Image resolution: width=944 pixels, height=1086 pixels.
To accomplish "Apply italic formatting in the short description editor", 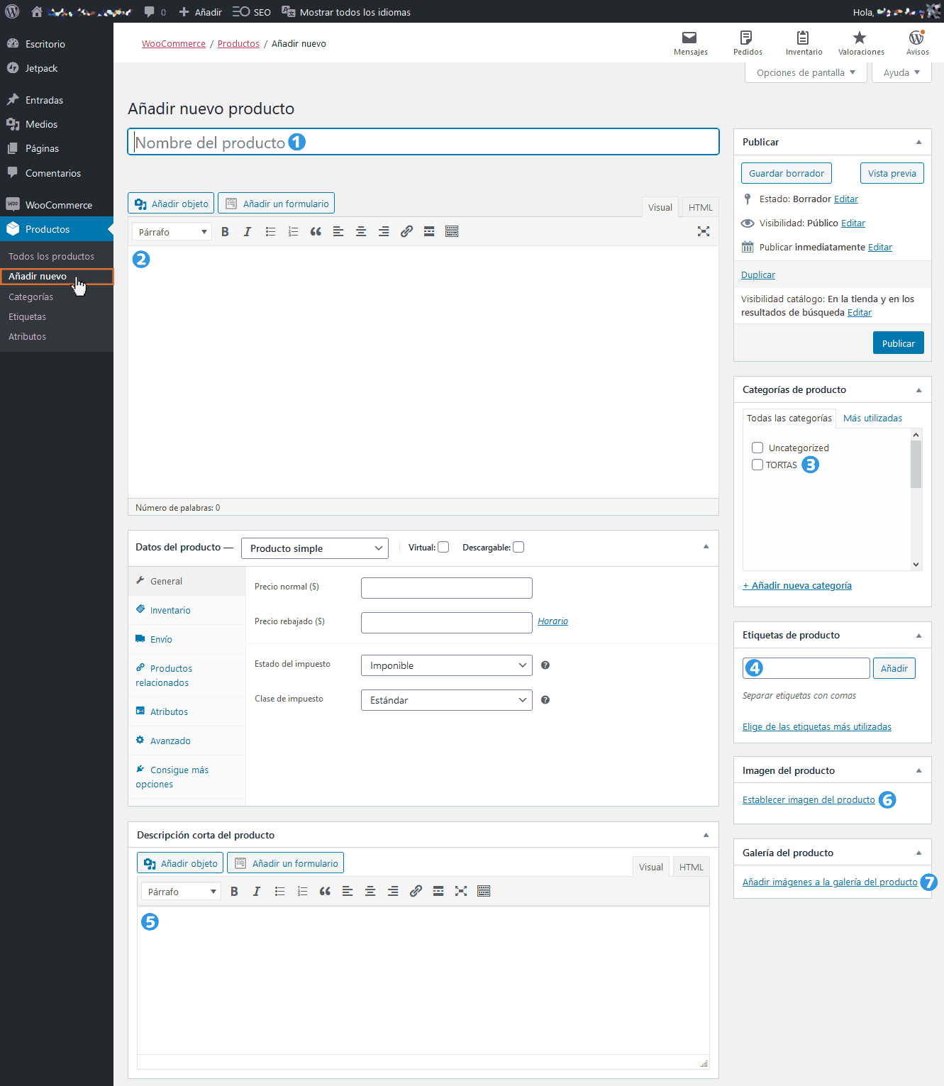I will coord(257,891).
